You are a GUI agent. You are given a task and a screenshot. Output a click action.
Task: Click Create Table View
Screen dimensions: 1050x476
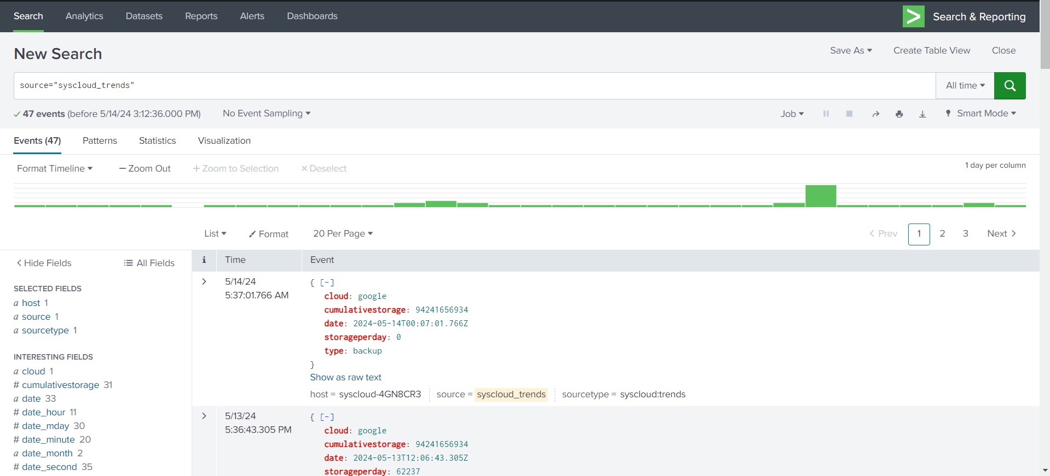932,50
